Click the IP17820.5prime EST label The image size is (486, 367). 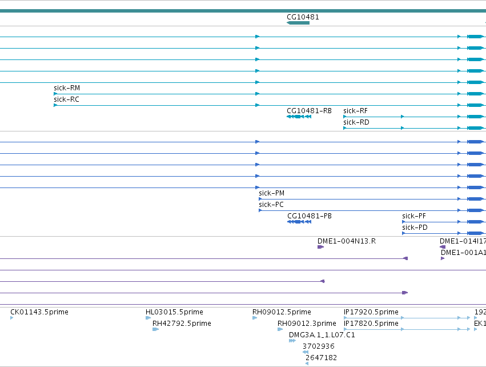[x=371, y=324]
